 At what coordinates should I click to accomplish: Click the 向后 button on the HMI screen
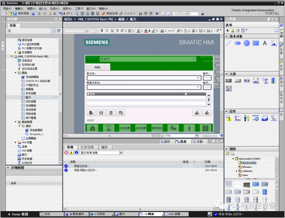tap(97, 67)
